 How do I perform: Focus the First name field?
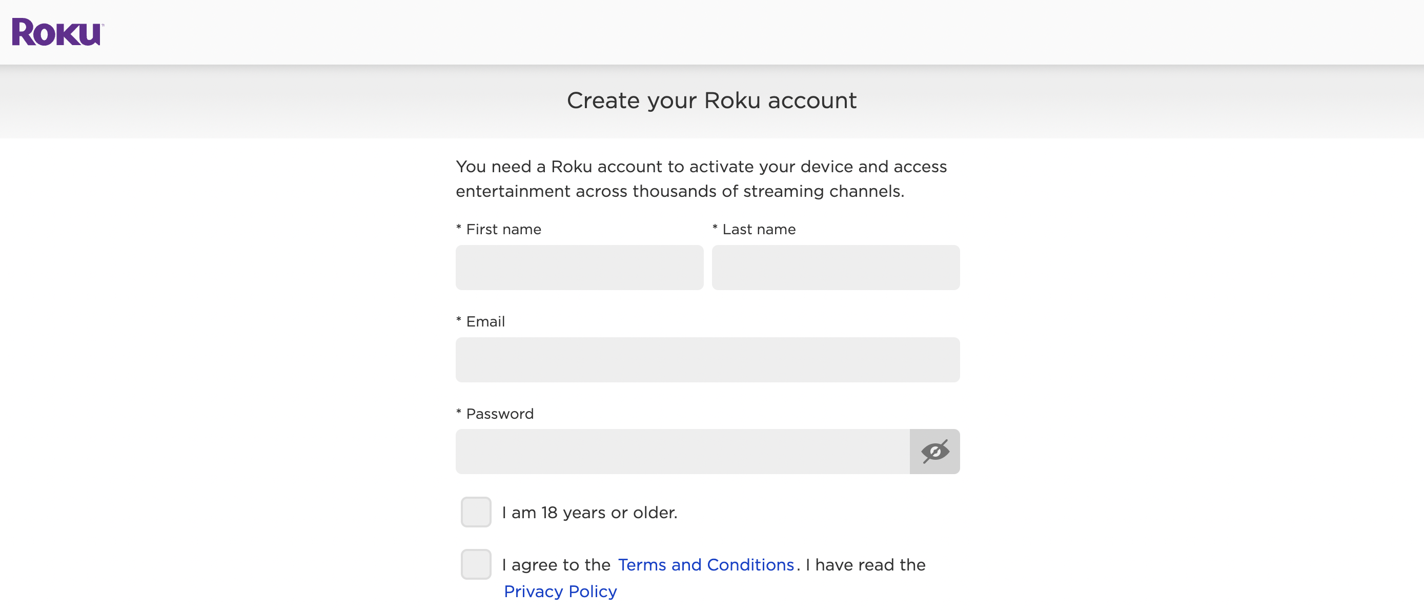tap(579, 268)
